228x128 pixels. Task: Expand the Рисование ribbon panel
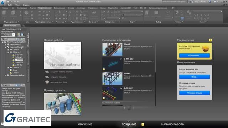tap(61, 22)
